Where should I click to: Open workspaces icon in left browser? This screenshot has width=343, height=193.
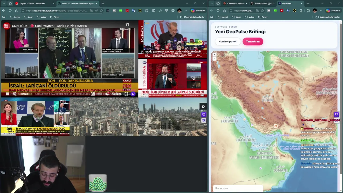(10, 3)
